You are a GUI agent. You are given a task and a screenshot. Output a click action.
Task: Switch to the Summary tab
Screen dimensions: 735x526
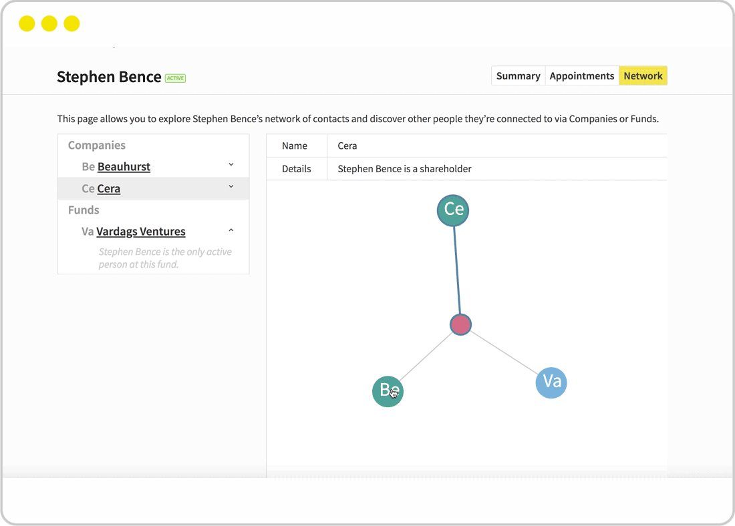pos(518,76)
